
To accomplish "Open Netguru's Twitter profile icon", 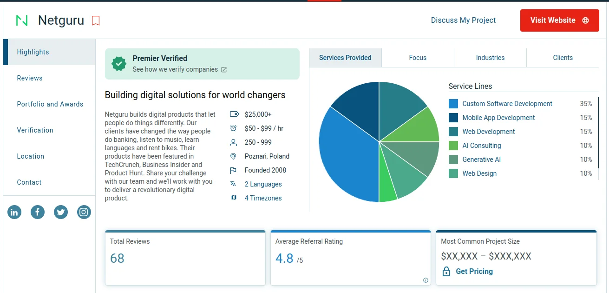I will (x=61, y=213).
